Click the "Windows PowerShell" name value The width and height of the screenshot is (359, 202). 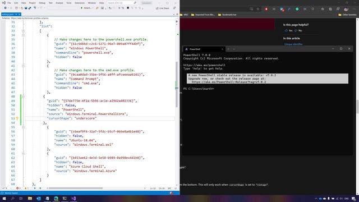(x=88, y=48)
